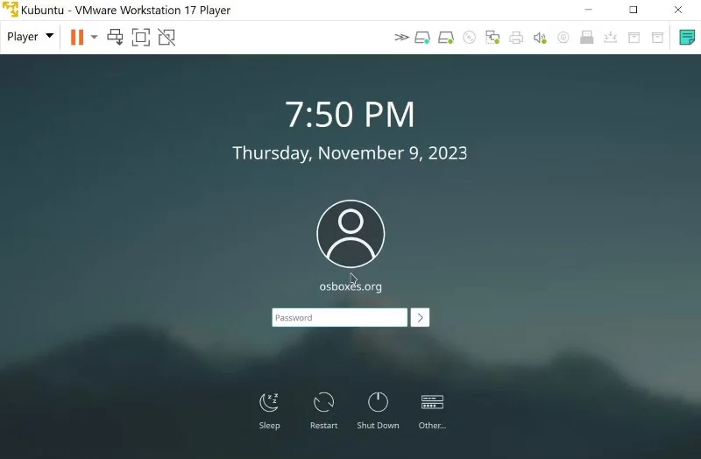Click the sound card speaker icon
The image size is (701, 459).
pyautogui.click(x=540, y=38)
